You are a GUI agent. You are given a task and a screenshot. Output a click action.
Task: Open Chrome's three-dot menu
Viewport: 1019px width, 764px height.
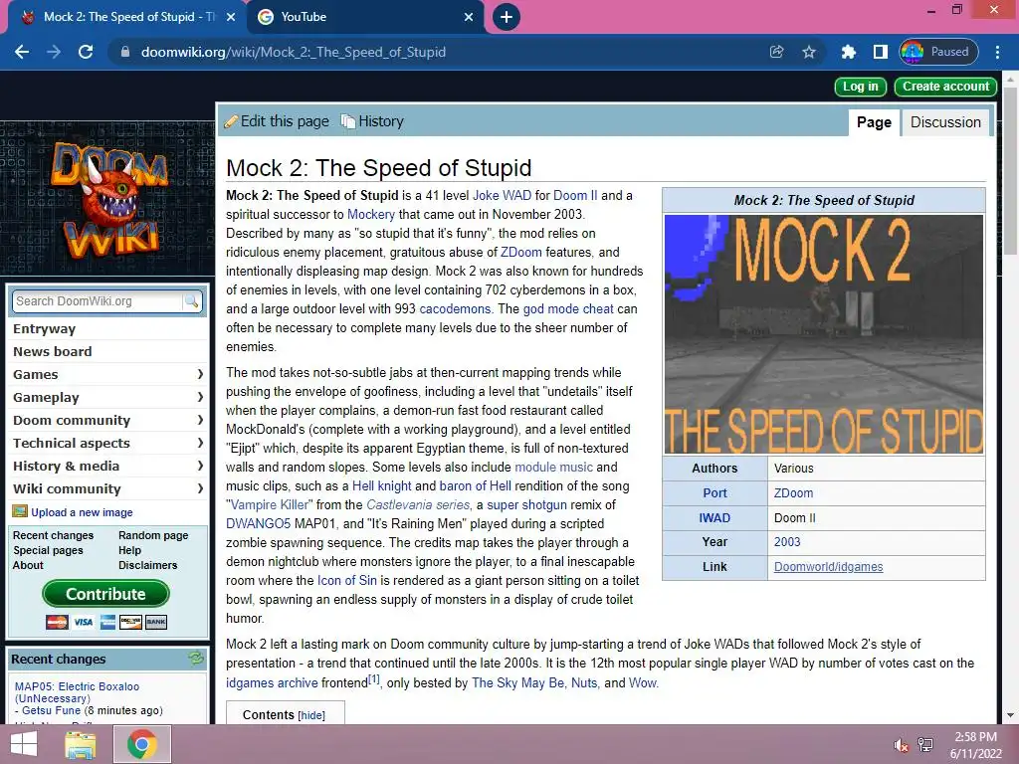click(x=997, y=52)
